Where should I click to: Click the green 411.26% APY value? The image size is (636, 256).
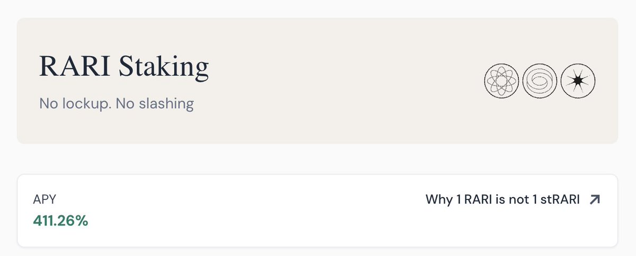coord(60,220)
